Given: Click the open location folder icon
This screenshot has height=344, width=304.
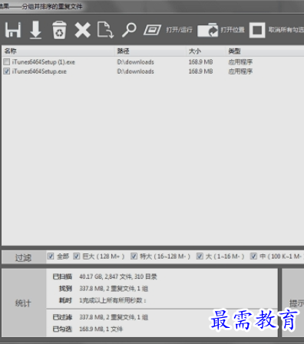Looking at the screenshot, I should coord(207,30).
